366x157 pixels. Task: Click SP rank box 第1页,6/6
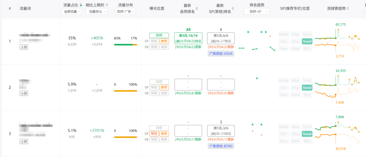click(x=221, y=38)
